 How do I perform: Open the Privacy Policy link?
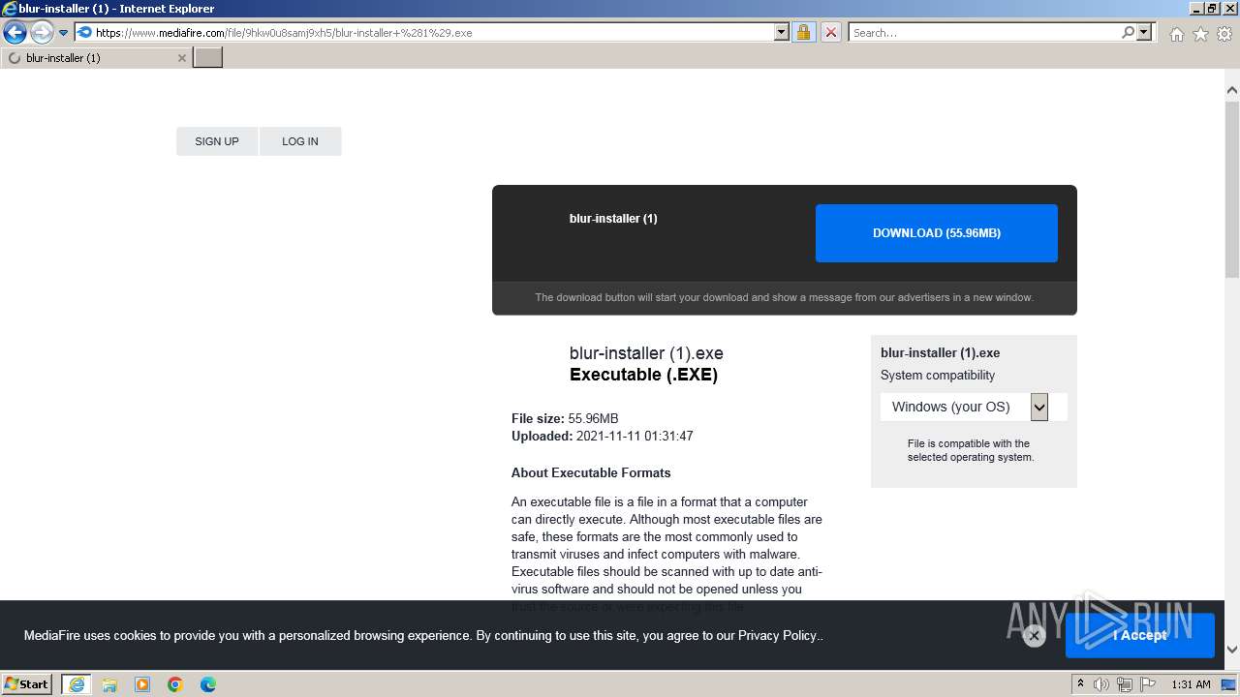point(777,636)
